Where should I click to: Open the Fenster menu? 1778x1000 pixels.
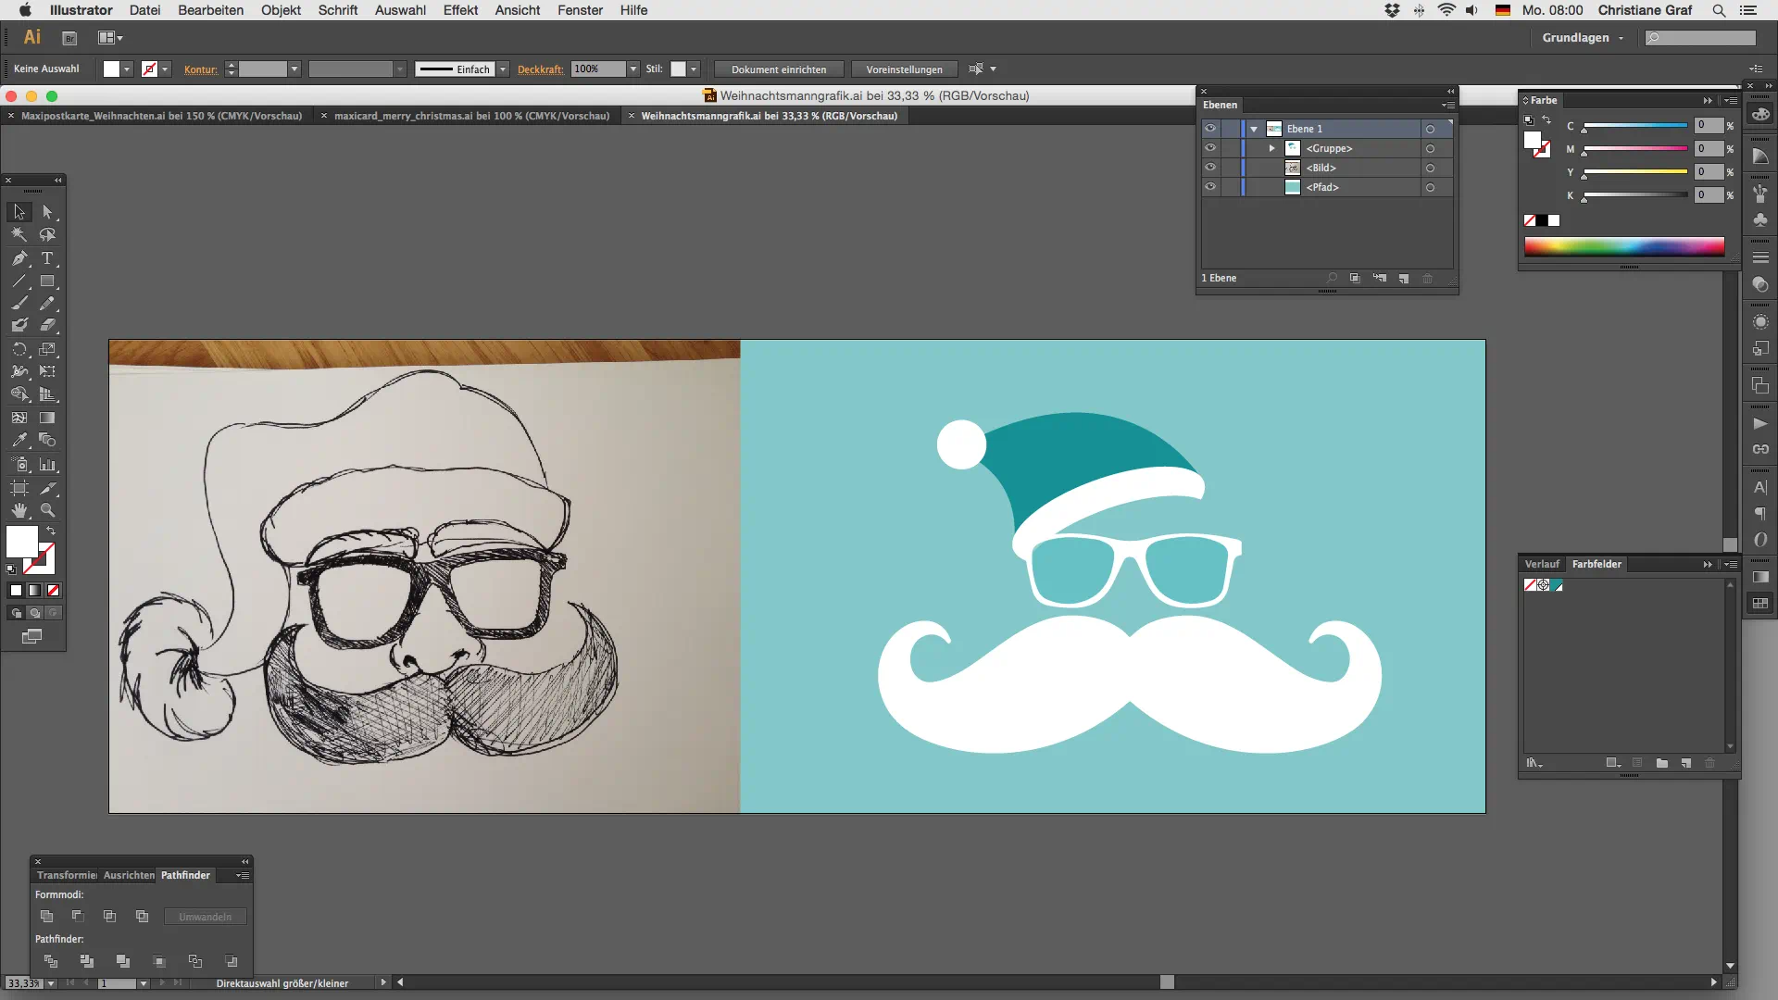point(580,10)
